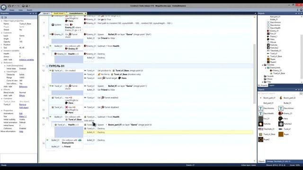Collapse Behaviors properties section
Viewport: 303px width, 170px height.
pyautogui.click(x=2, y=63)
